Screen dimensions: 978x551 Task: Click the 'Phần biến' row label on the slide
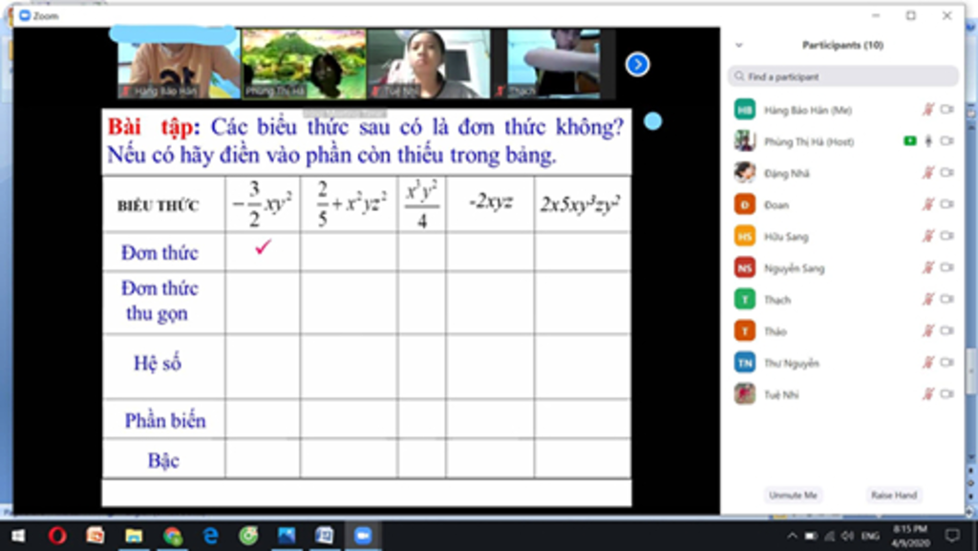(x=165, y=421)
